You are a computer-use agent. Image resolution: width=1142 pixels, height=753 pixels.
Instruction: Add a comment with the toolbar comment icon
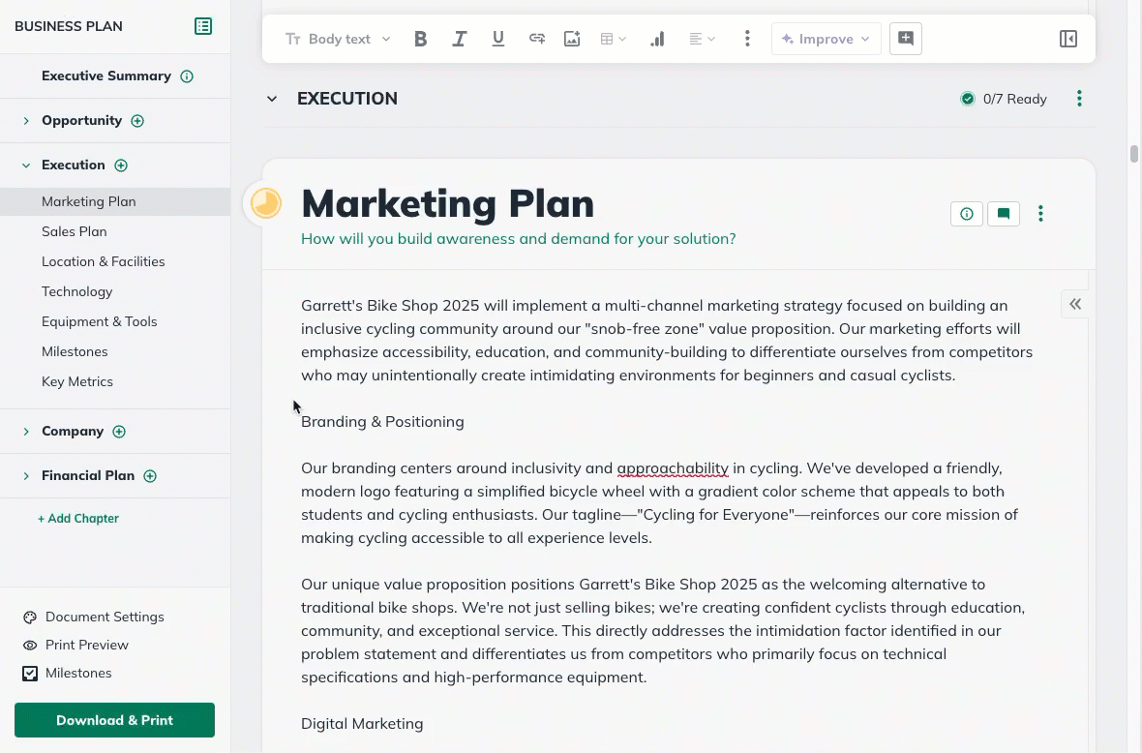click(906, 39)
